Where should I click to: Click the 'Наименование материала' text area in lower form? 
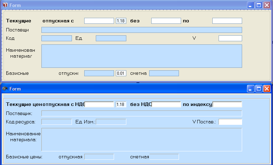[141, 139]
